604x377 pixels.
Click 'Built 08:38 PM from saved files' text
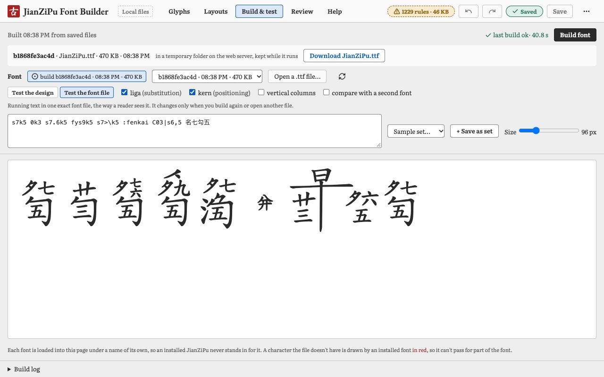[x=52, y=35]
